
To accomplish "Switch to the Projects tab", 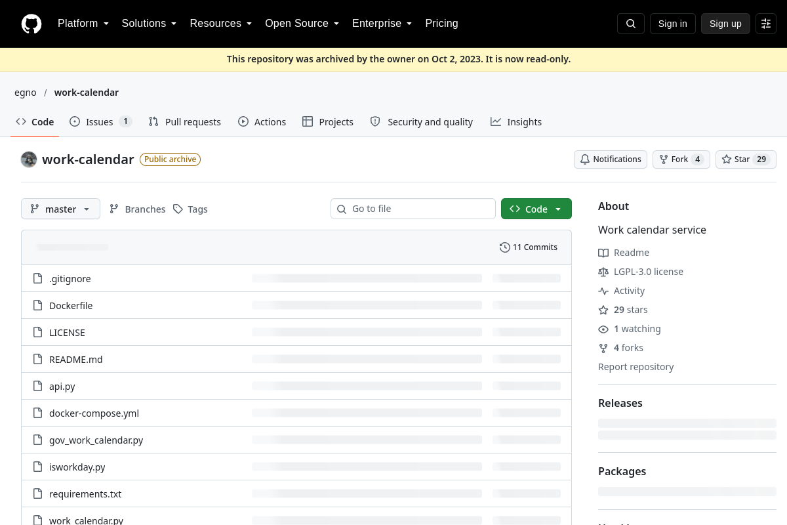I will click(x=328, y=122).
